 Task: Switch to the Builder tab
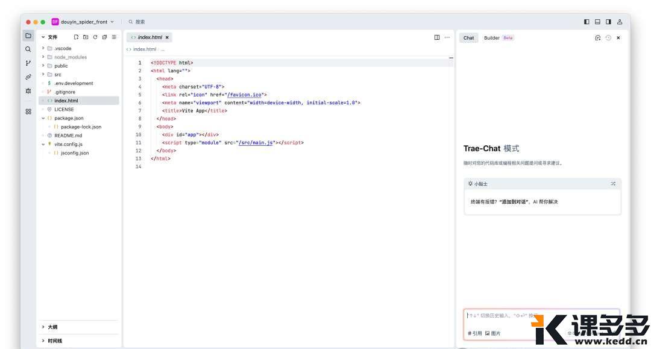point(492,38)
